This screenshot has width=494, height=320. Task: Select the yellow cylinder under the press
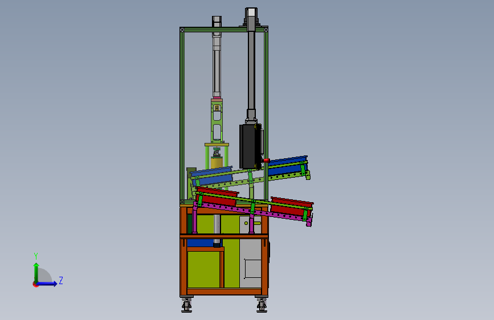(217, 163)
